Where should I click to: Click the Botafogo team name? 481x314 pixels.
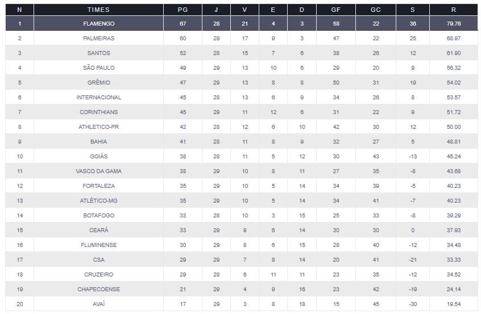click(x=98, y=215)
